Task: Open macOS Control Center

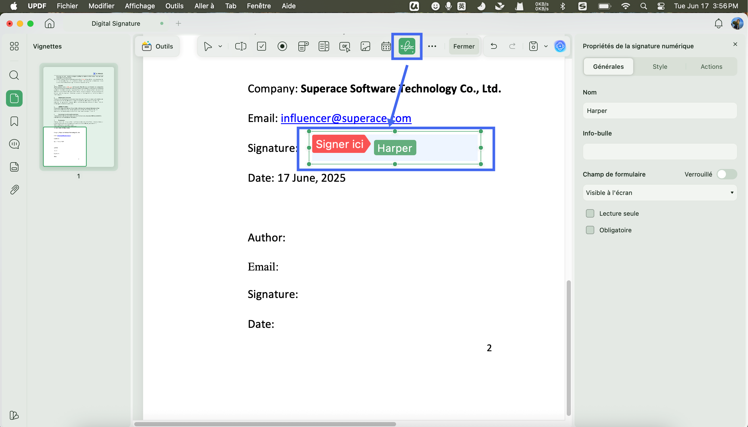Action: [x=661, y=6]
